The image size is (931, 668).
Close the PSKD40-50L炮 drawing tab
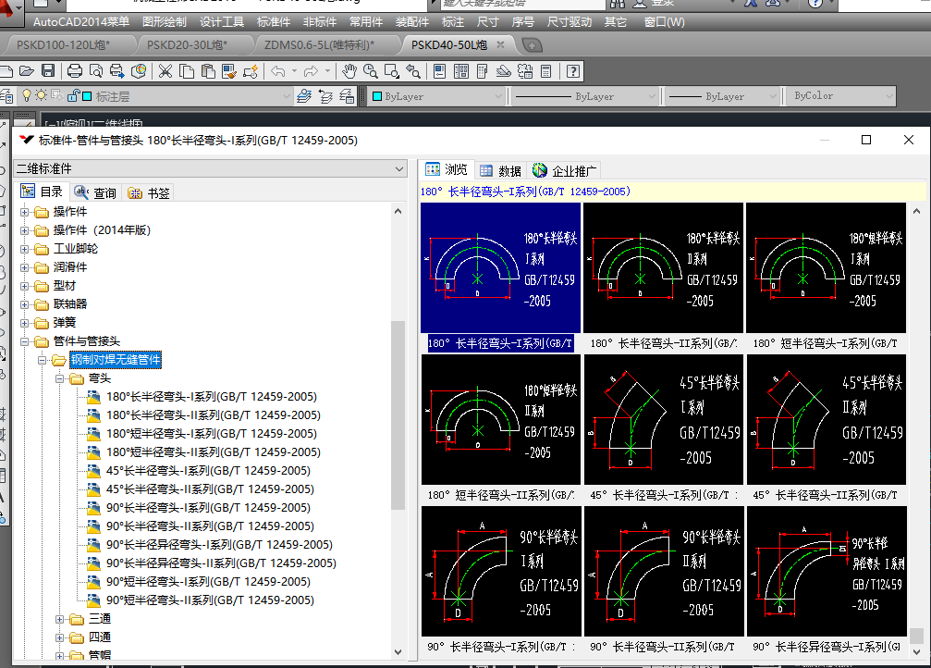pyautogui.click(x=500, y=44)
